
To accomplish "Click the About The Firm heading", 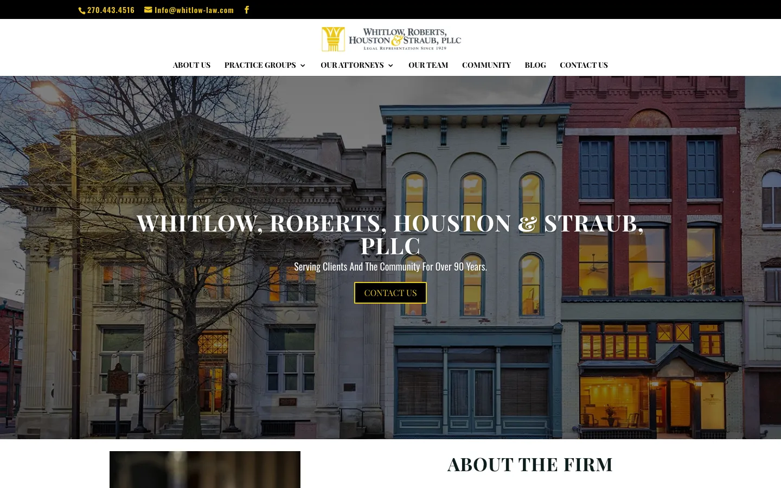I will (530, 465).
